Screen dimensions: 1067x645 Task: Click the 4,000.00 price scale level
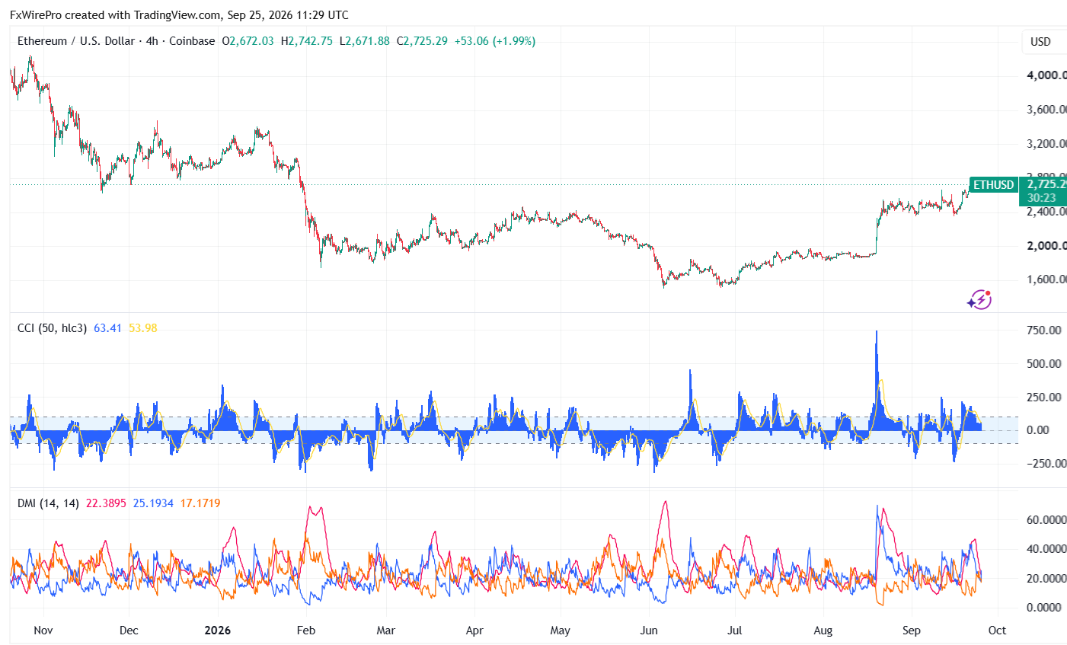pyautogui.click(x=1046, y=75)
